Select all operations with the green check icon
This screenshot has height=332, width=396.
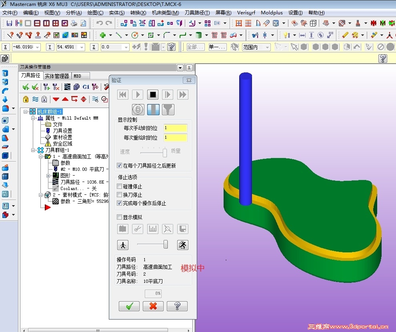tap(26, 87)
